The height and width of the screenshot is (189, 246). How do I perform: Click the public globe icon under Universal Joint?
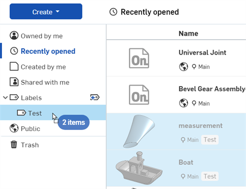coord(184,67)
